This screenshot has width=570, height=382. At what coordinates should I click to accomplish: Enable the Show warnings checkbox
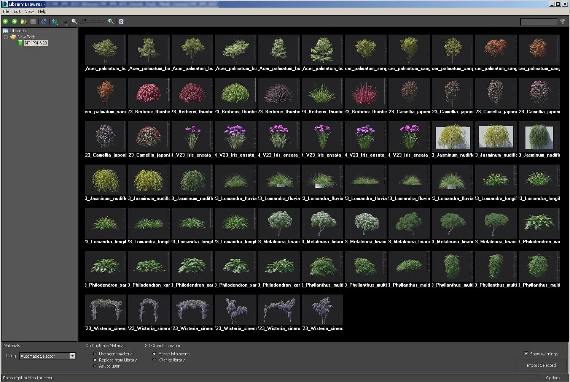coord(526,353)
